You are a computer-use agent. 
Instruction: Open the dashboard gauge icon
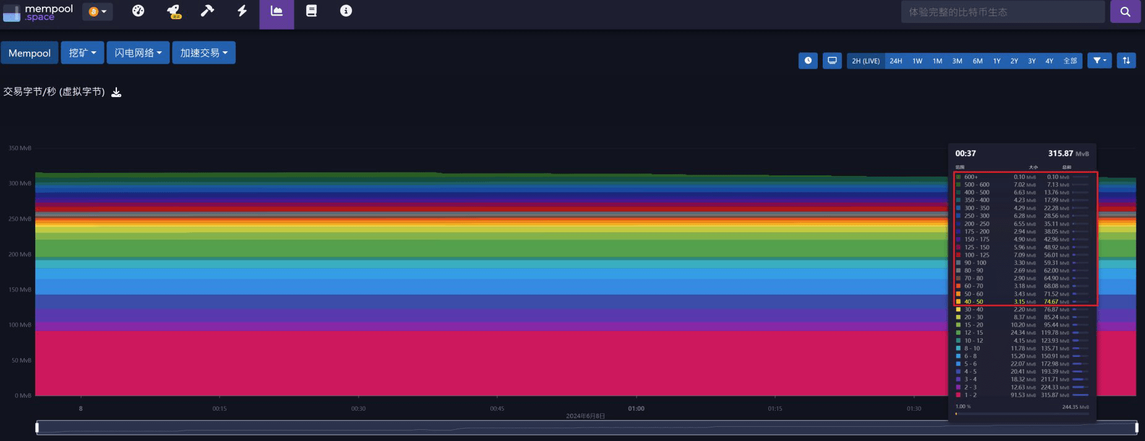click(139, 10)
